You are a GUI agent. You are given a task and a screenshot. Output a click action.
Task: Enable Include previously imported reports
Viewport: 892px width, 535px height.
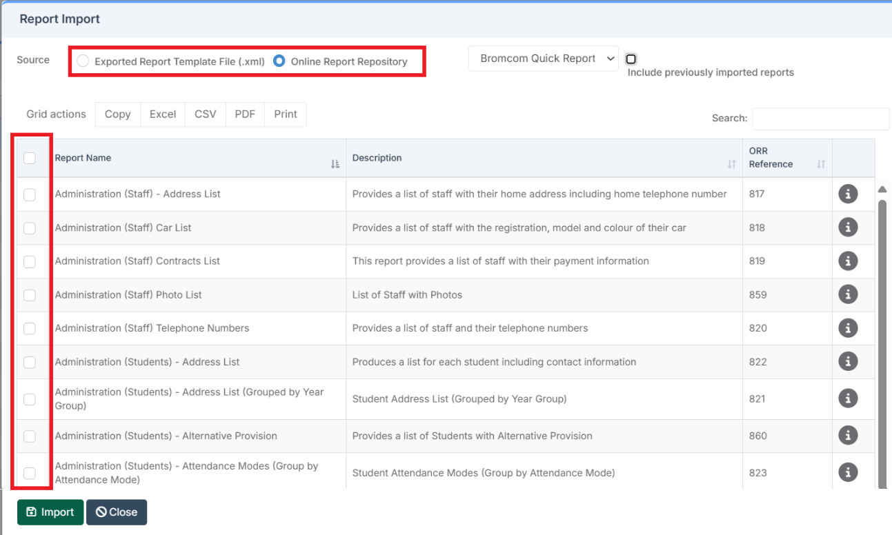pyautogui.click(x=631, y=59)
